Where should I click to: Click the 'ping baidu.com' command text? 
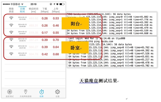[x=104, y=41]
